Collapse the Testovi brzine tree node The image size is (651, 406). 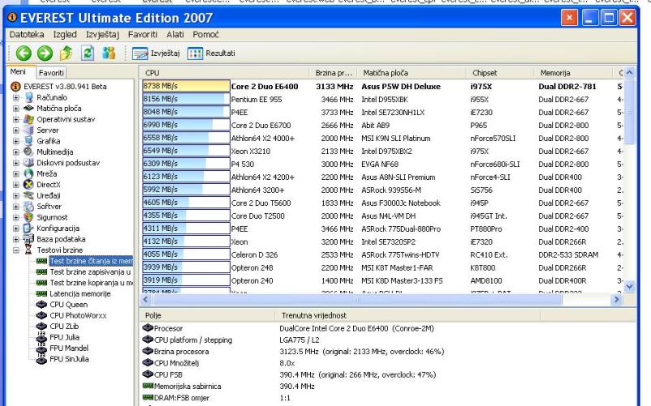16,251
